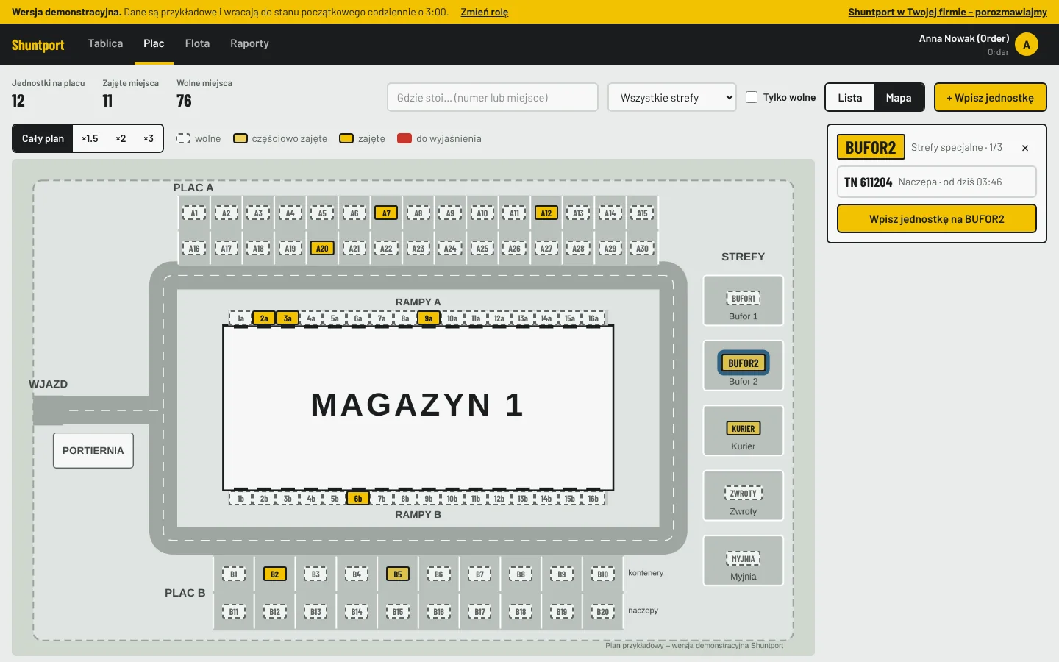Click the Anna Nowak (Order) user name
This screenshot has height=662, width=1059.
tap(963, 38)
